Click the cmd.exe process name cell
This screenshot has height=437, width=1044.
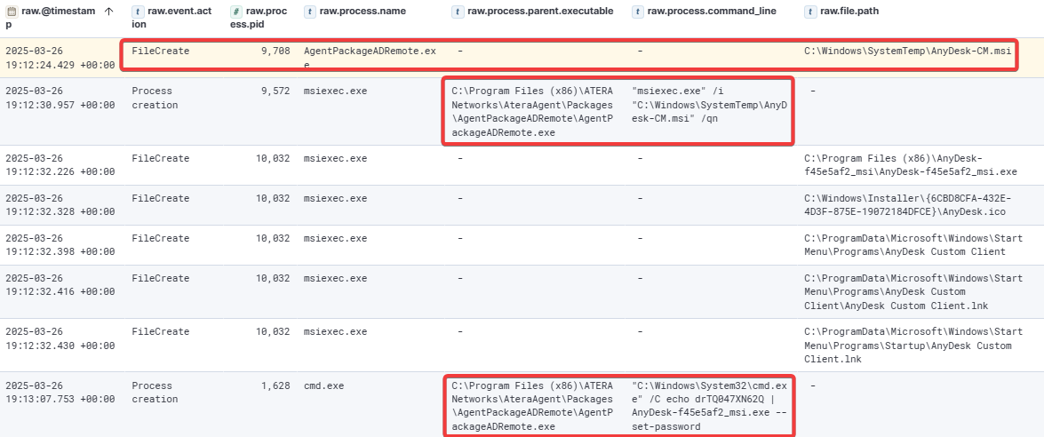324,385
